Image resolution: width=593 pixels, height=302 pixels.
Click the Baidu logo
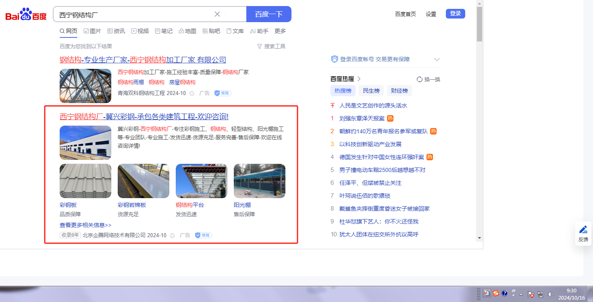coord(26,14)
